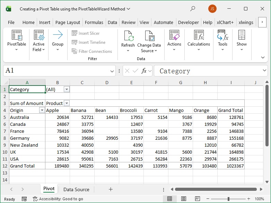Image resolution: width=271 pixels, height=203 pixels.
Task: Switch to Page Break Preview in status bar
Action: point(198,199)
